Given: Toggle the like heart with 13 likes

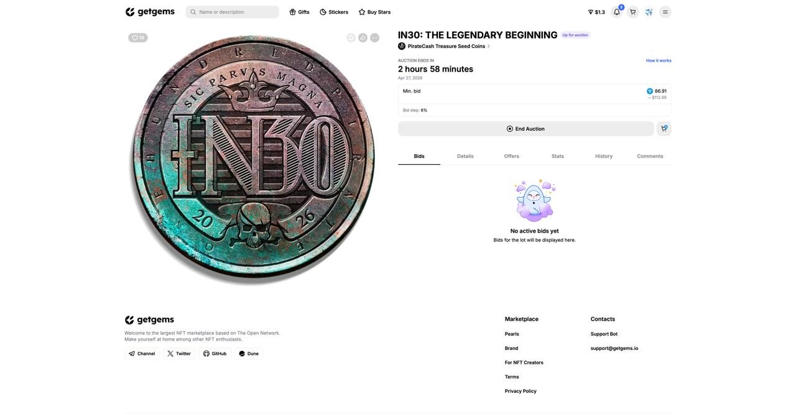Looking at the screenshot, I should coord(138,38).
